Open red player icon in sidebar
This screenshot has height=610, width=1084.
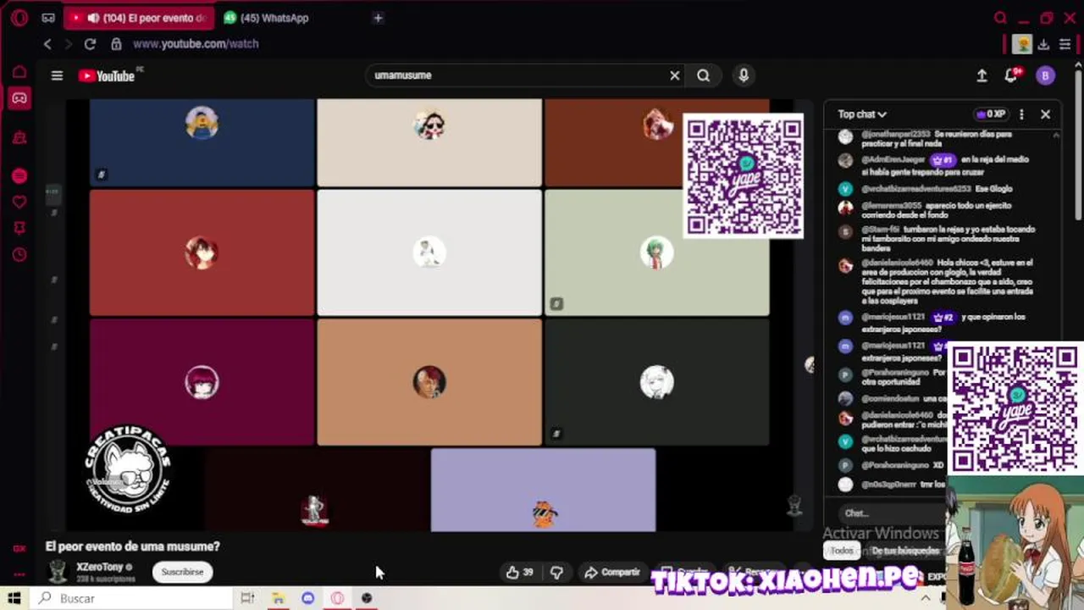click(x=19, y=176)
